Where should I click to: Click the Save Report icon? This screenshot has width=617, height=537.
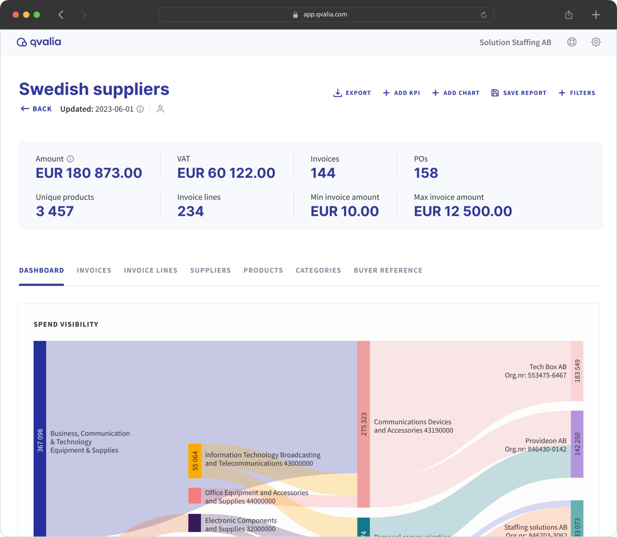pos(495,93)
